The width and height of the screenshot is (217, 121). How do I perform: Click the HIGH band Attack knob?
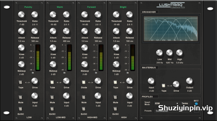click(x=116, y=31)
